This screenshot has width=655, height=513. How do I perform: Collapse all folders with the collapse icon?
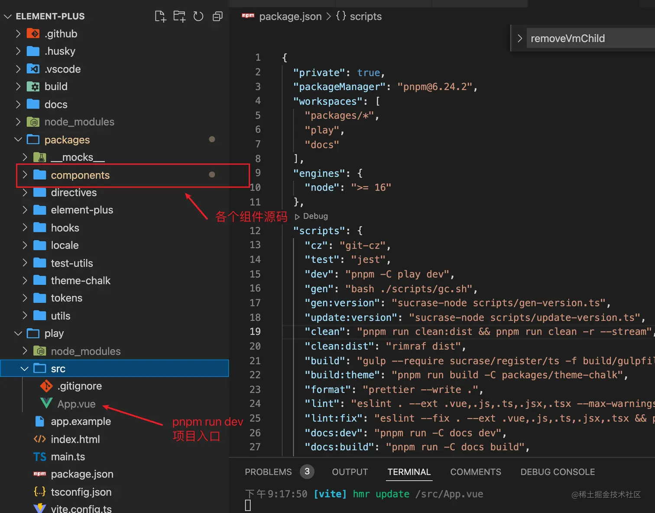tap(217, 16)
